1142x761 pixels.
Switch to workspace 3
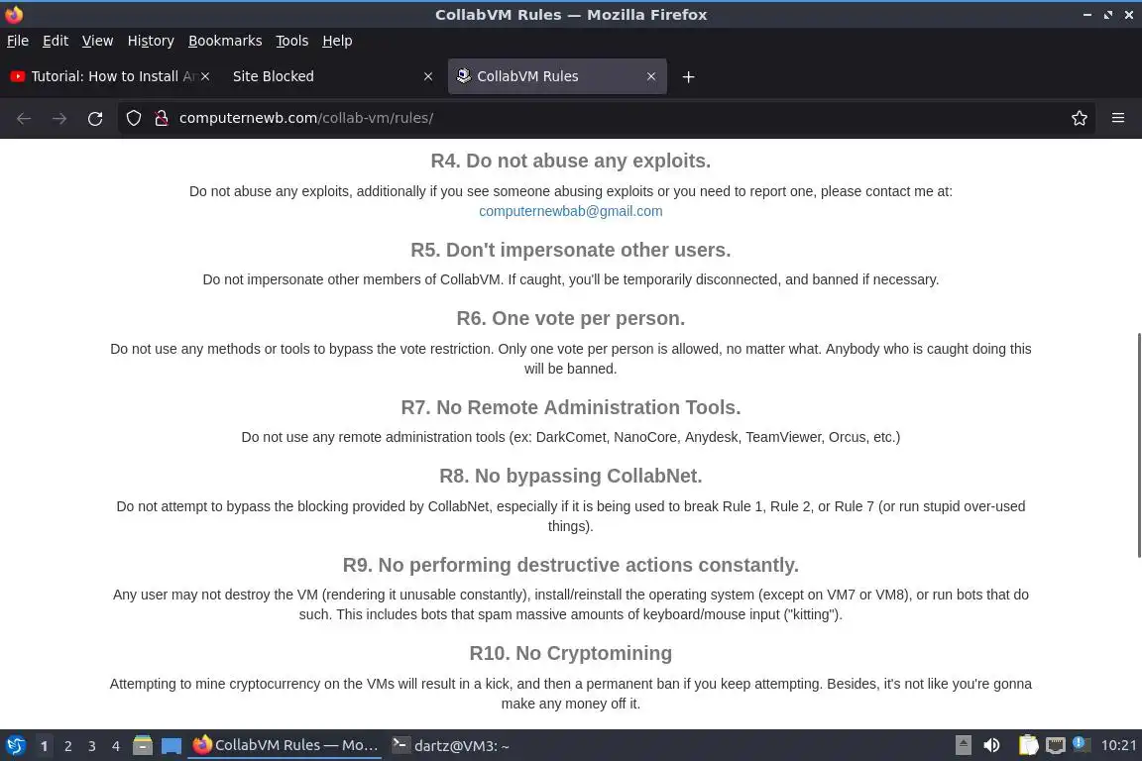tap(92, 746)
